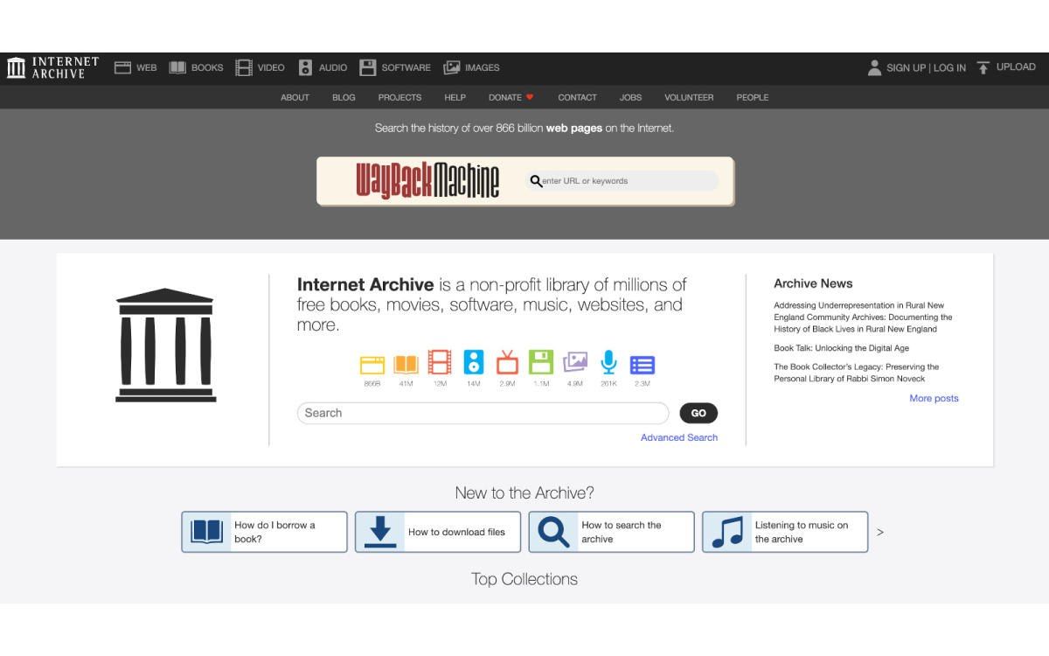Open the Wayback Machine web archive icon
The image size is (1049, 656).
(x=372, y=365)
